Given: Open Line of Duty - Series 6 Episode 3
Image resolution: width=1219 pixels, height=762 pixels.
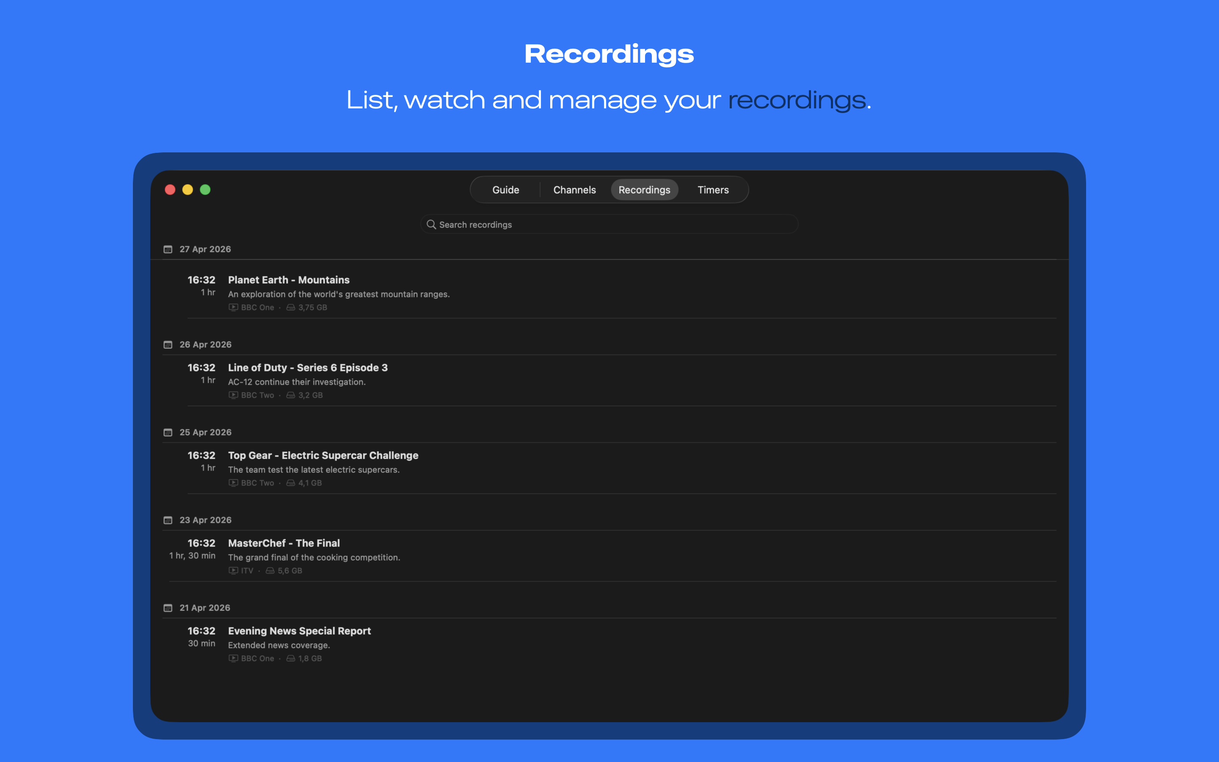Looking at the screenshot, I should 308,367.
